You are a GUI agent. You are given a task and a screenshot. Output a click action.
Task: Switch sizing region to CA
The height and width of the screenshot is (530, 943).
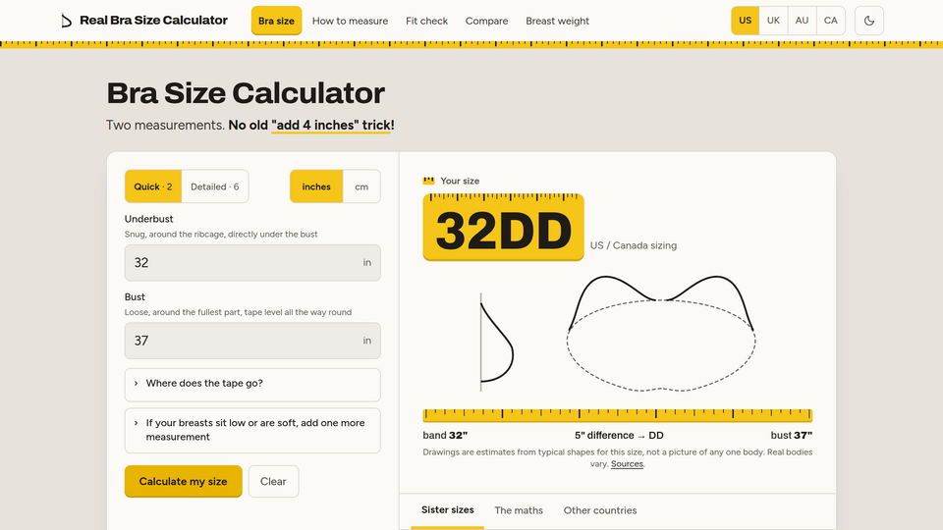pos(831,21)
